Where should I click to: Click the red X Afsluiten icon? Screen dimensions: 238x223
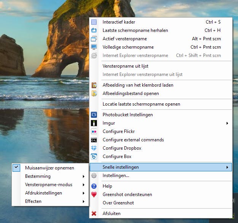94,214
